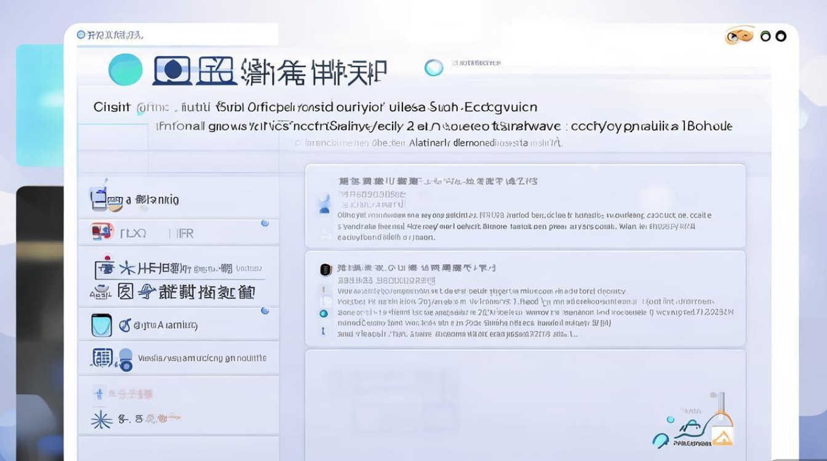Click the black rounded icon in second card
Screen dimensions: 827x461
(x=326, y=269)
